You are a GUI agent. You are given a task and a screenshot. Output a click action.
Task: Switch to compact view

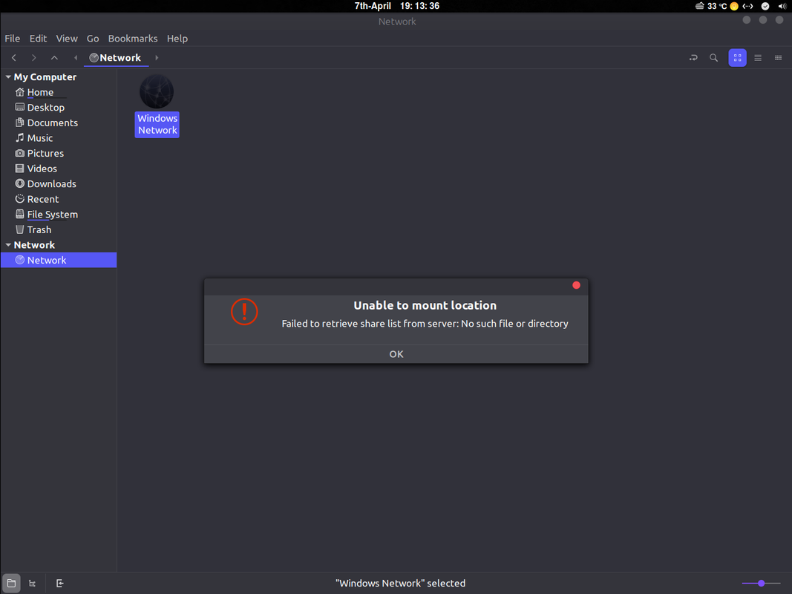(x=778, y=58)
